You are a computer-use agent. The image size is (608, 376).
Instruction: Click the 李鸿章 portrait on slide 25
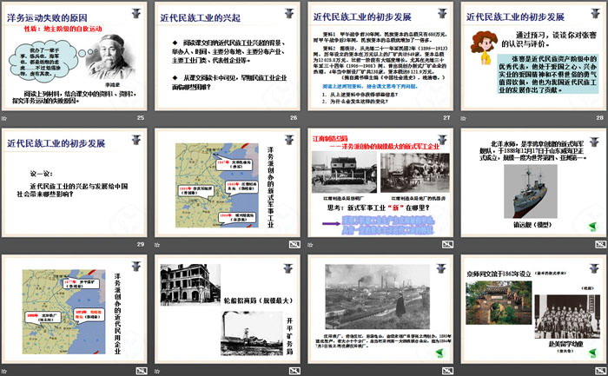tap(112, 57)
